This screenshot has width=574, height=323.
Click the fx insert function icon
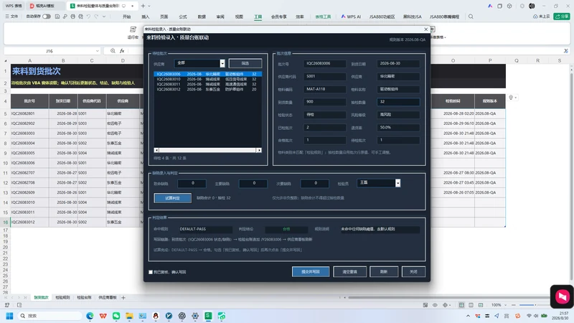point(122,51)
